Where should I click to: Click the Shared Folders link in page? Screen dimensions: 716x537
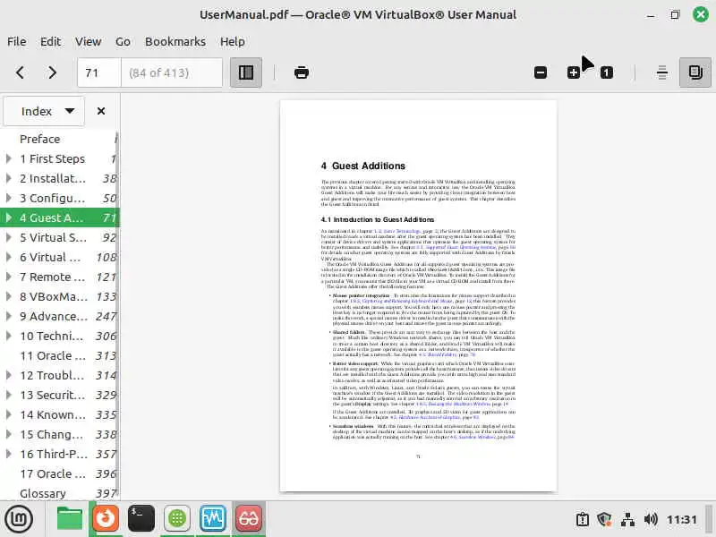(438, 354)
